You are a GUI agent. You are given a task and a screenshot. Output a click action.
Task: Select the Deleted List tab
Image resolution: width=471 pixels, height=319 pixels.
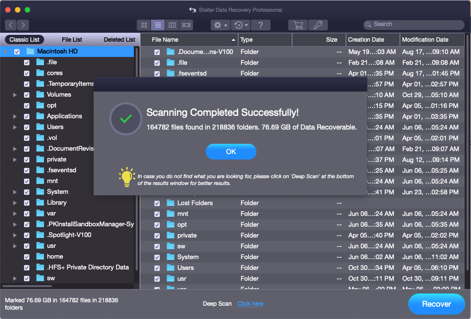pyautogui.click(x=119, y=40)
